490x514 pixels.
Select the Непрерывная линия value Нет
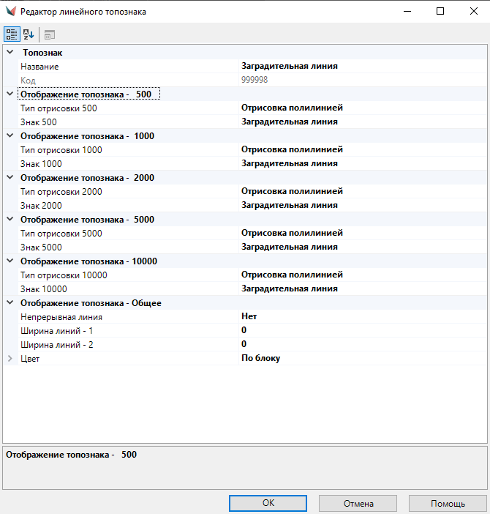click(362, 317)
